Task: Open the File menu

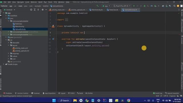Action: coord(5,2)
